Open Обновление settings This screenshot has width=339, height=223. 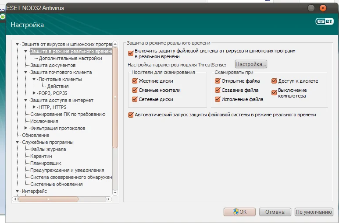(36, 135)
